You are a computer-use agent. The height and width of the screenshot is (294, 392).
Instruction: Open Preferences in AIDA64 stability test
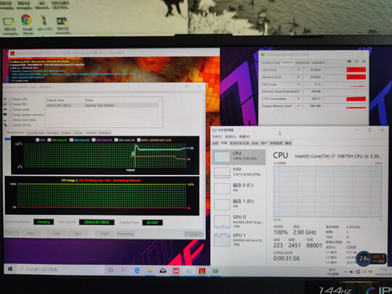tap(126, 234)
